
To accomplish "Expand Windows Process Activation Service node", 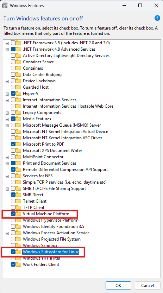I will 7,233.
